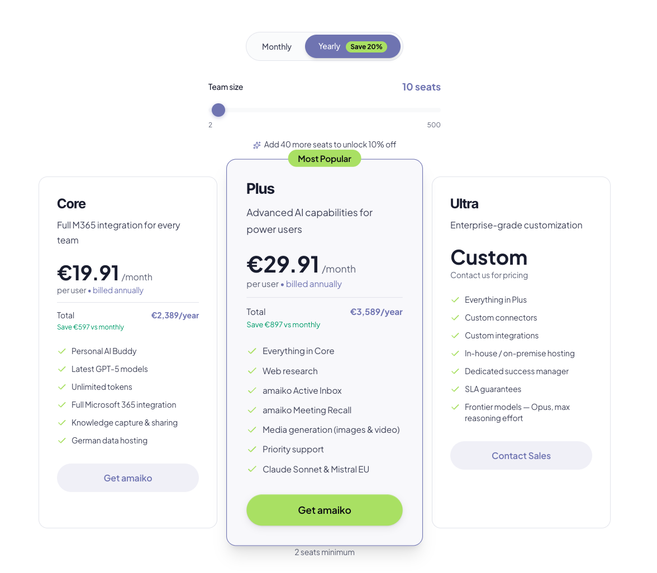
Task: Click checkmark next to Priority support
Action: [x=252, y=450]
